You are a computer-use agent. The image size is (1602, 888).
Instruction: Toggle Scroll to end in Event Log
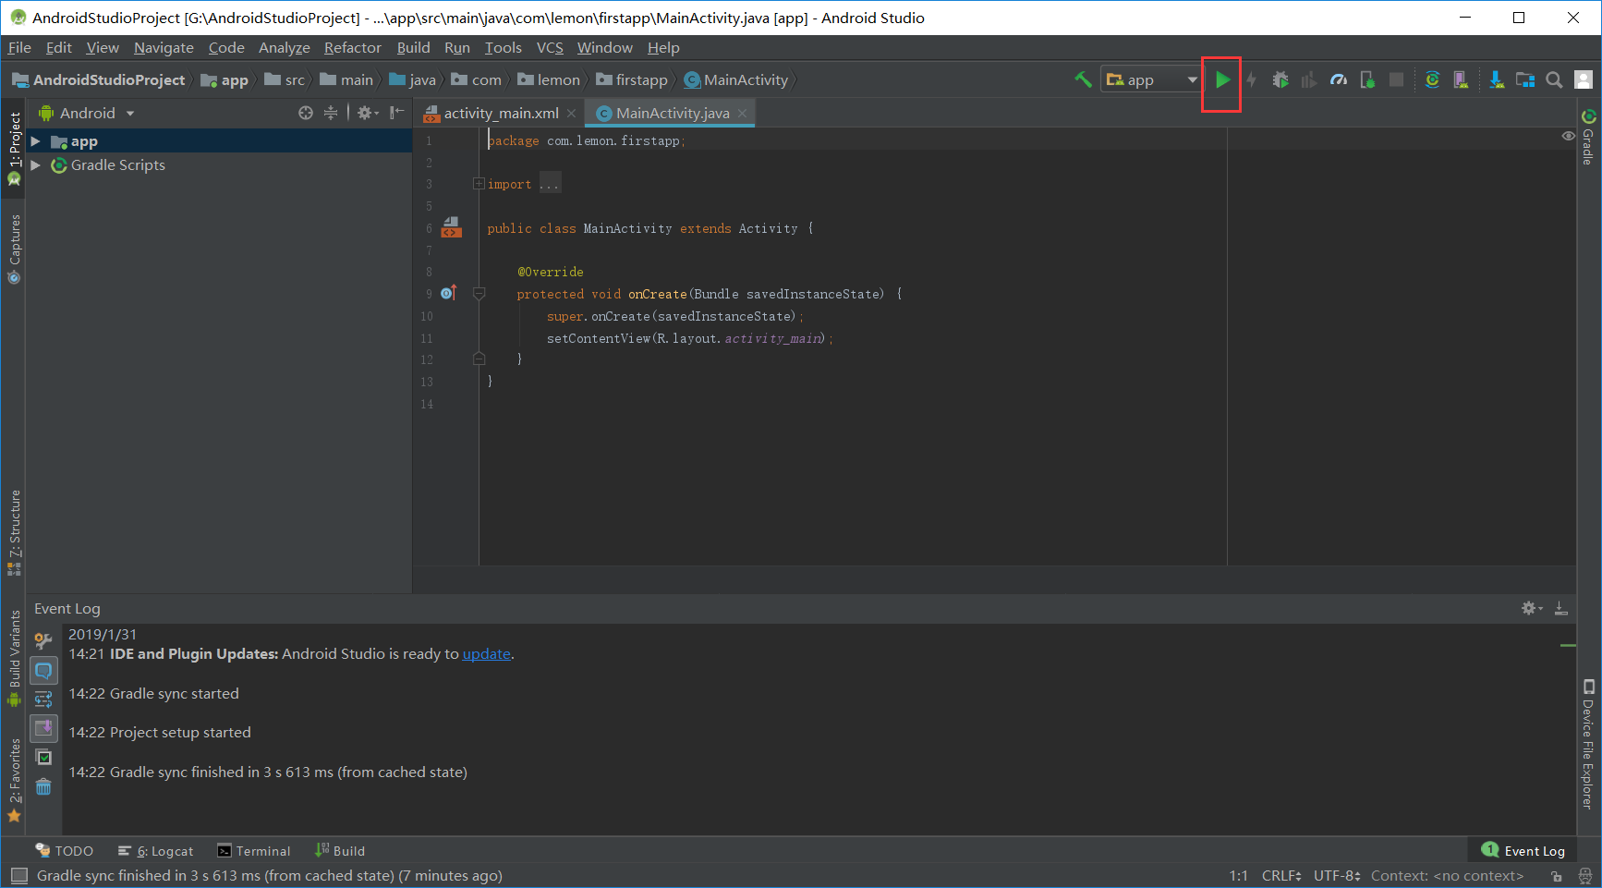43,728
